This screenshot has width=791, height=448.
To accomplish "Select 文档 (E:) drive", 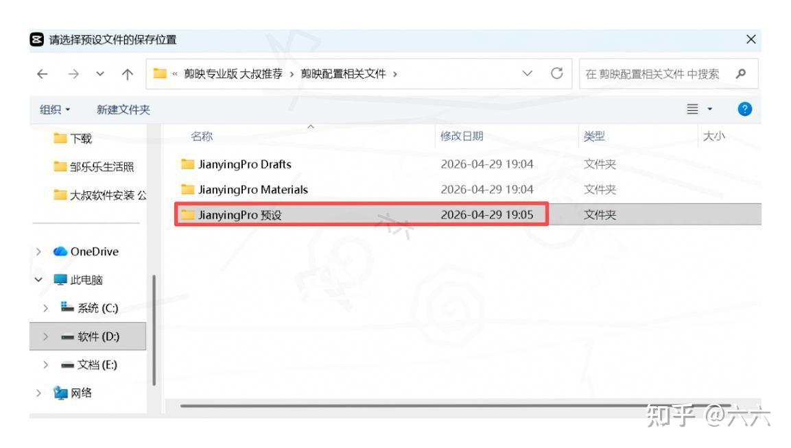I will pyautogui.click(x=97, y=364).
